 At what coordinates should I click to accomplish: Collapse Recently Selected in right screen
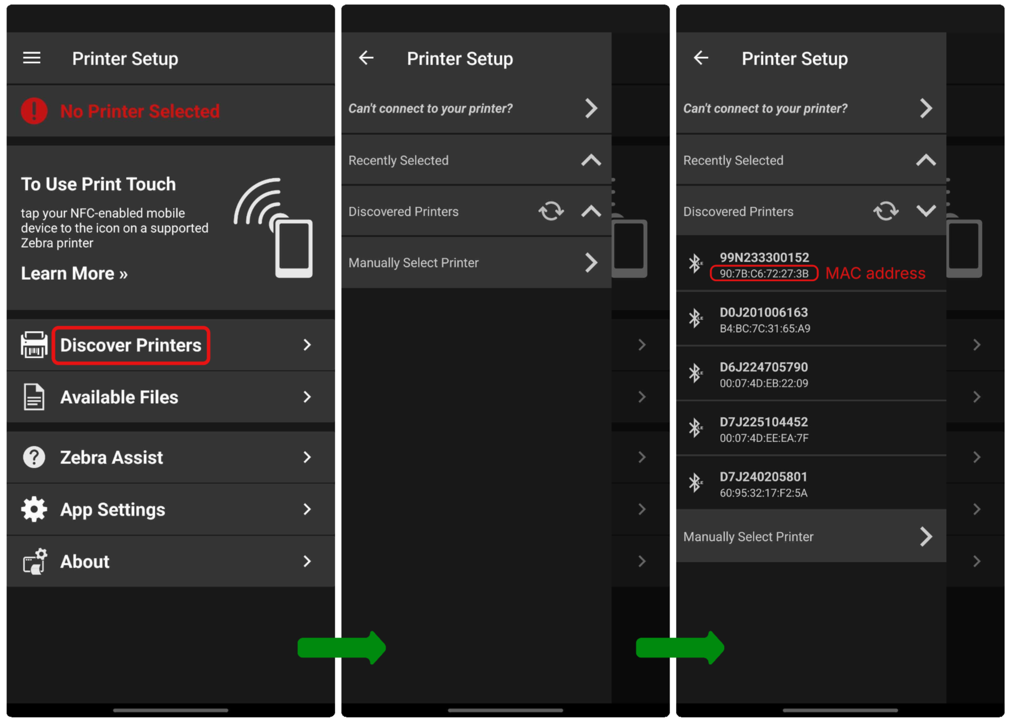(926, 160)
